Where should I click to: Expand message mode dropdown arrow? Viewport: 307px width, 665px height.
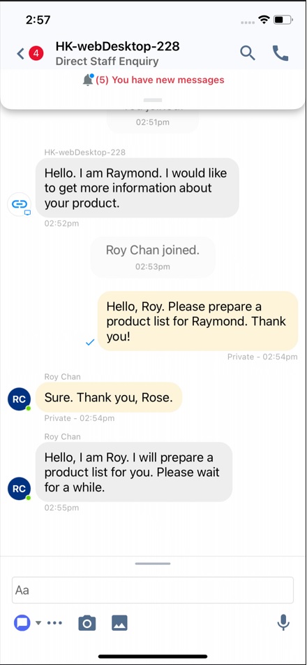(x=38, y=623)
